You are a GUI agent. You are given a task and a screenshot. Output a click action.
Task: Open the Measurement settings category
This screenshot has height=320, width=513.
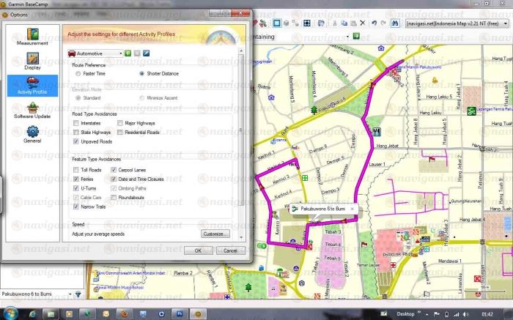click(32, 37)
